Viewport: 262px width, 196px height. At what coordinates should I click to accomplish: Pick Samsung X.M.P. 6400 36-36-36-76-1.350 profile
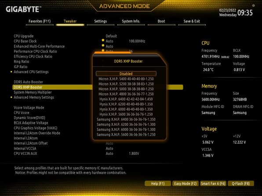click(126, 120)
